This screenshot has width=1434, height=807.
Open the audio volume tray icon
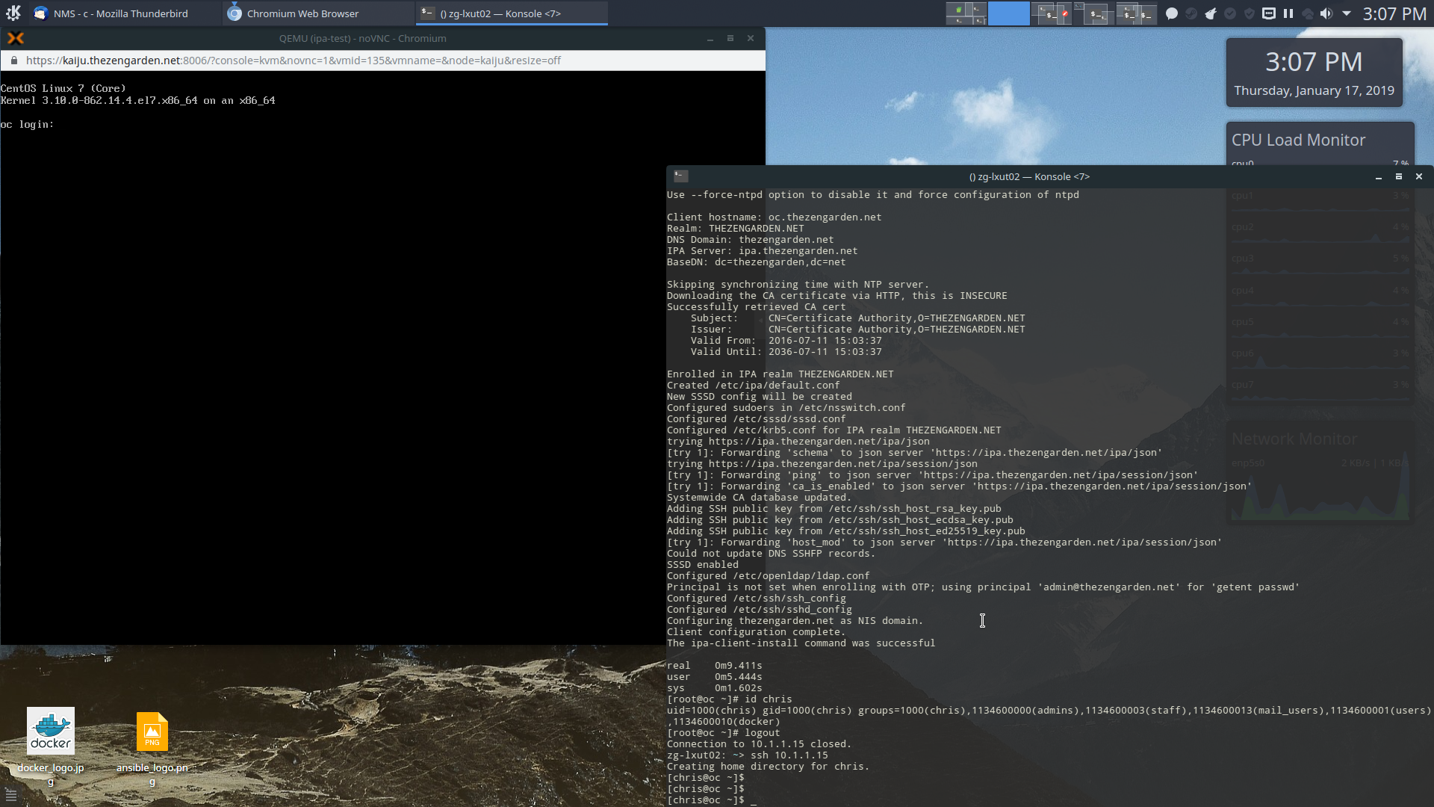[1326, 13]
